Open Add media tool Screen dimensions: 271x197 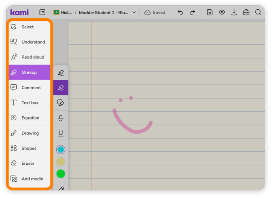30,179
